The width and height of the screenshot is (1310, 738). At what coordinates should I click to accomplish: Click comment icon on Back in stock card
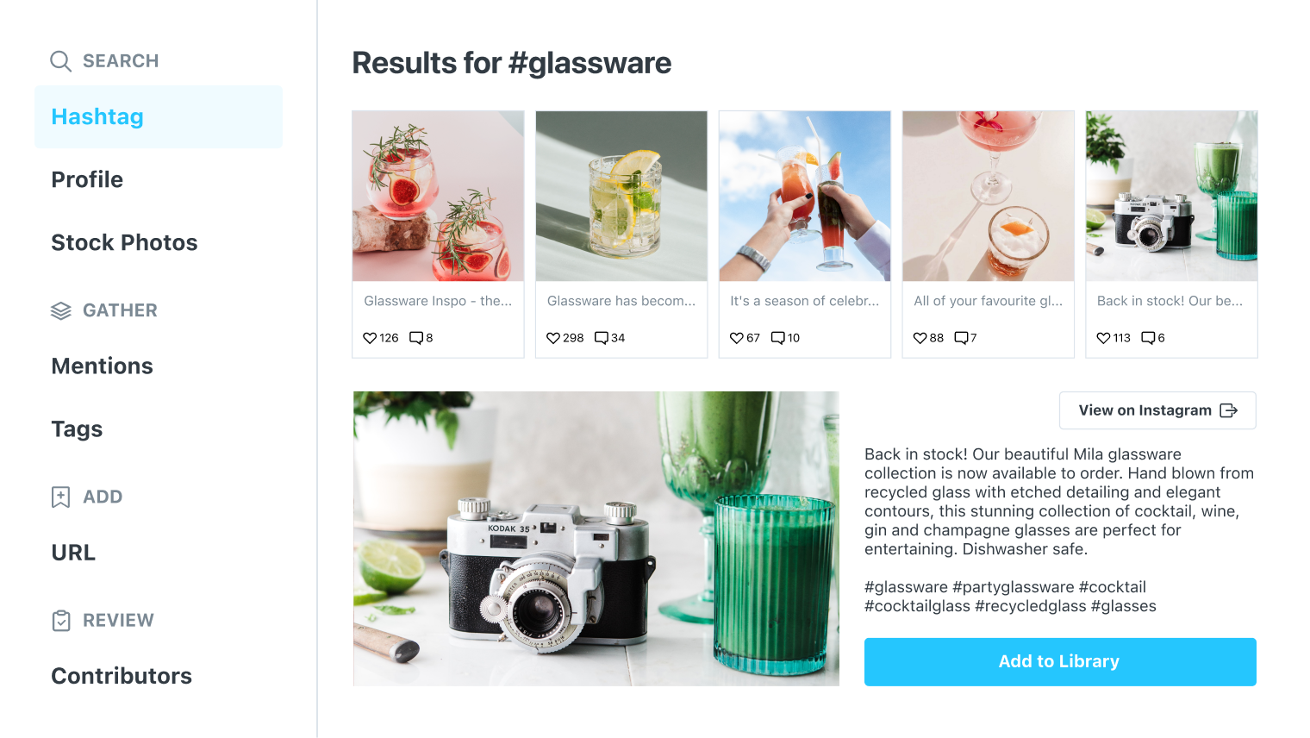[1148, 338]
